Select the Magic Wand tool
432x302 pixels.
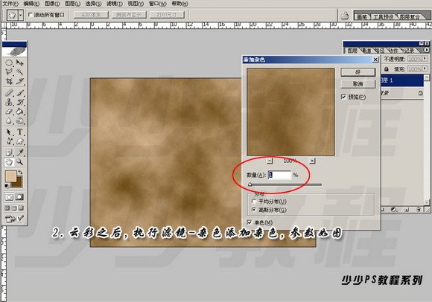tap(20, 72)
